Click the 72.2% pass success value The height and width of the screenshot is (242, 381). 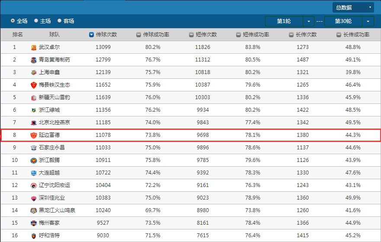pos(153,185)
